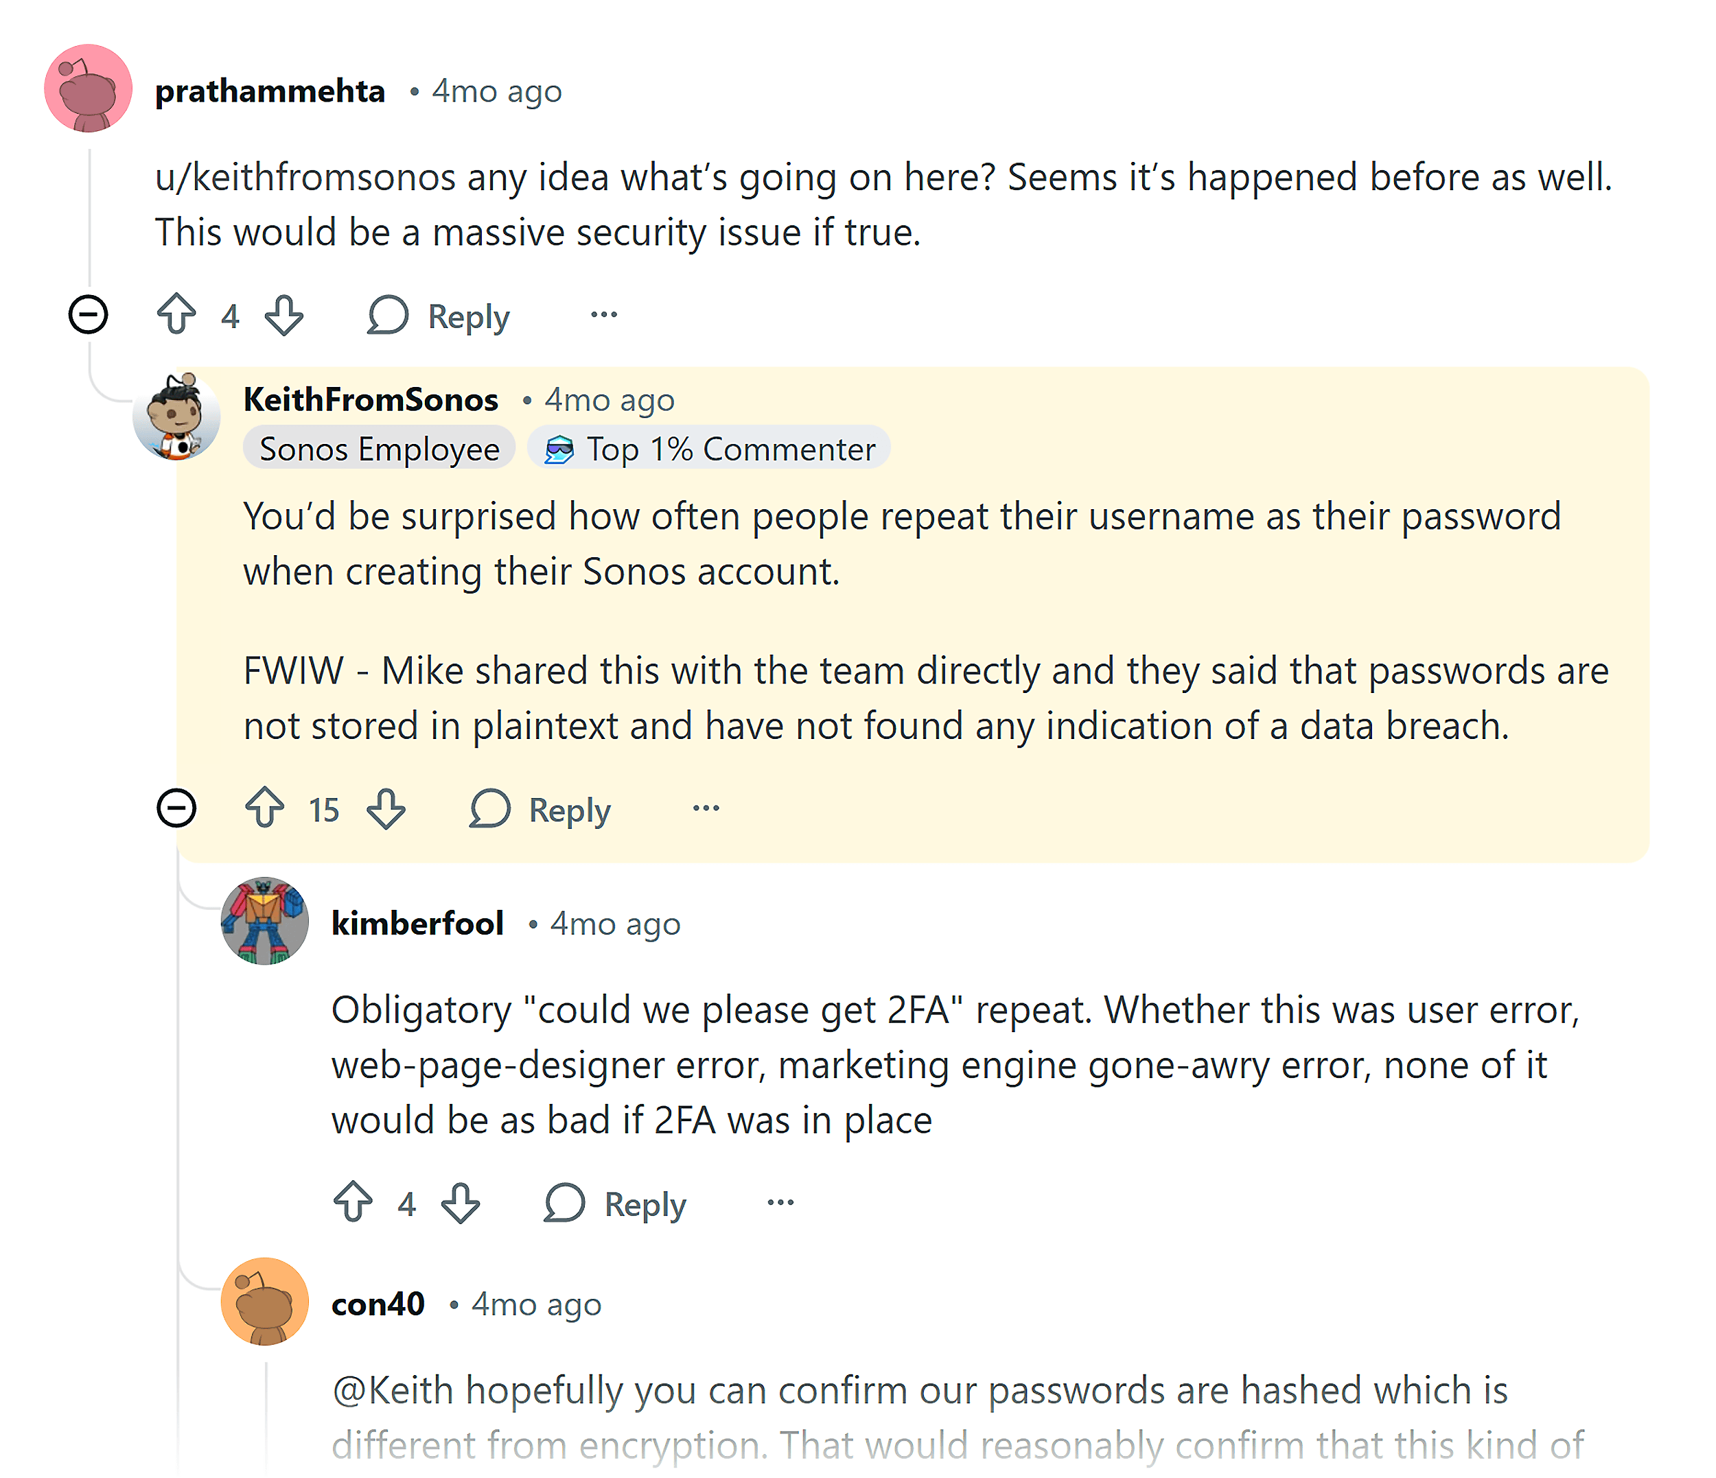1716x1478 pixels.
Task: Downvote prathammehta's comment
Action: tap(283, 315)
